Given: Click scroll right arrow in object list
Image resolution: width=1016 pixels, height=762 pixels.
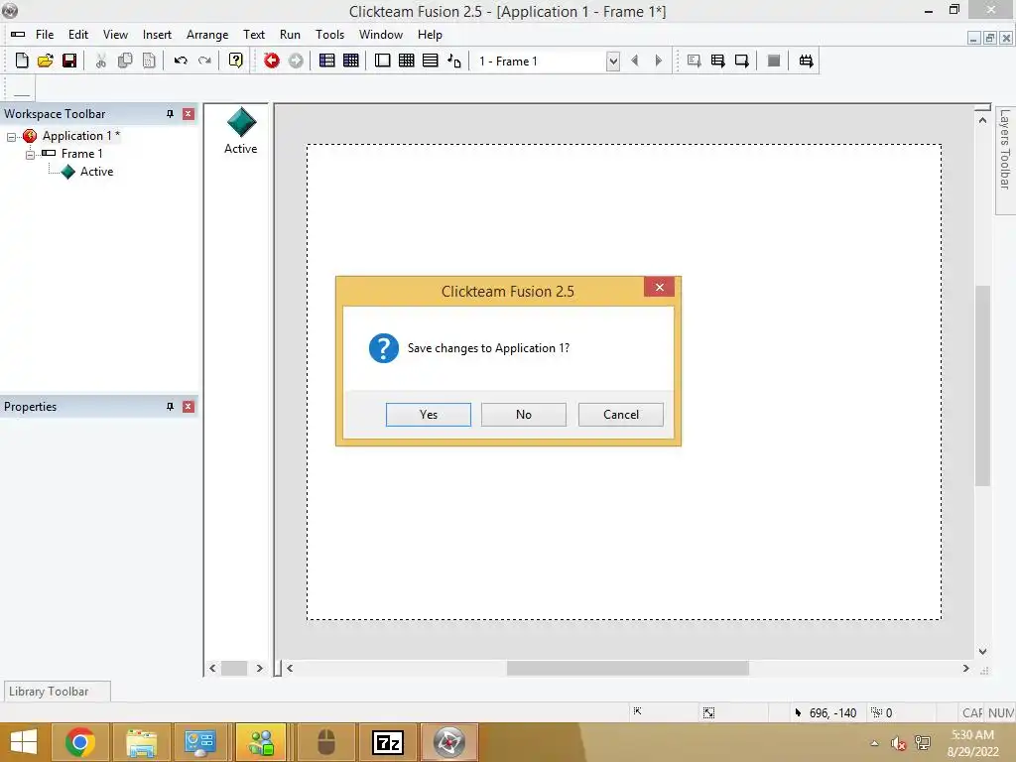Looking at the screenshot, I should [260, 668].
